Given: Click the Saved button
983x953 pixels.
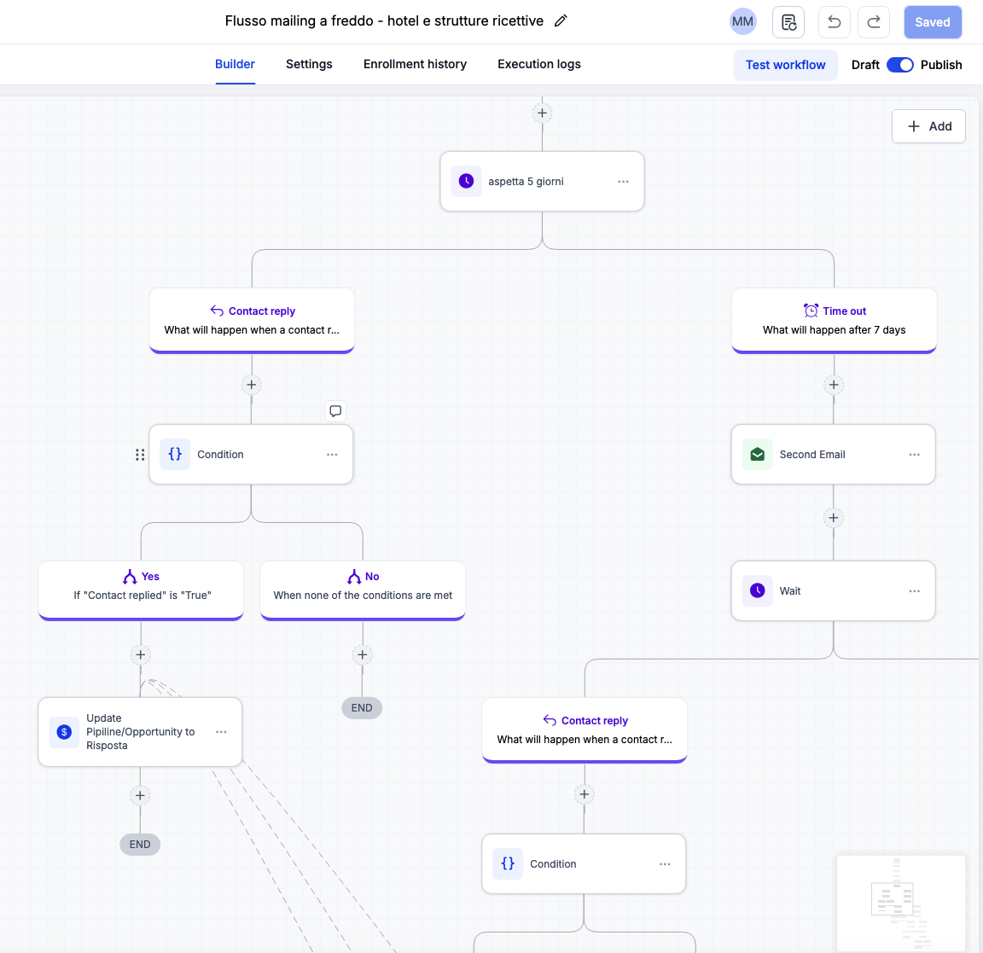Looking at the screenshot, I should click(932, 22).
